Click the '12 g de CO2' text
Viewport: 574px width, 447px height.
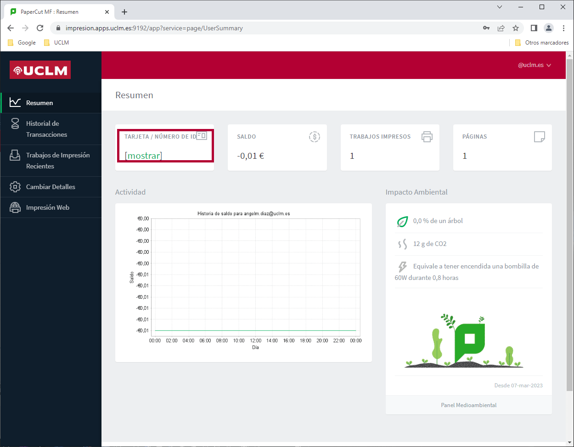[430, 244]
